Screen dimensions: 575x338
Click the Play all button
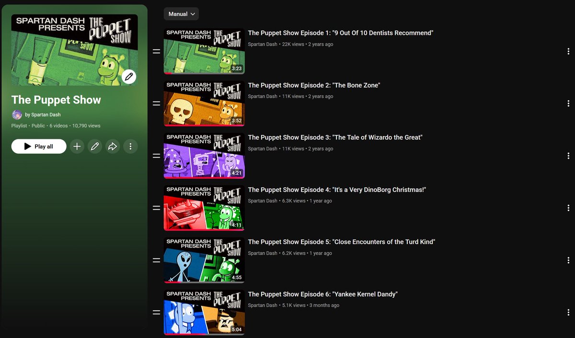point(39,146)
